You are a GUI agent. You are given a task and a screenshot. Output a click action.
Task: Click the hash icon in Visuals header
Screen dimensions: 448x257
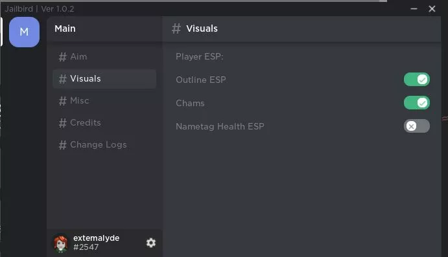point(176,28)
